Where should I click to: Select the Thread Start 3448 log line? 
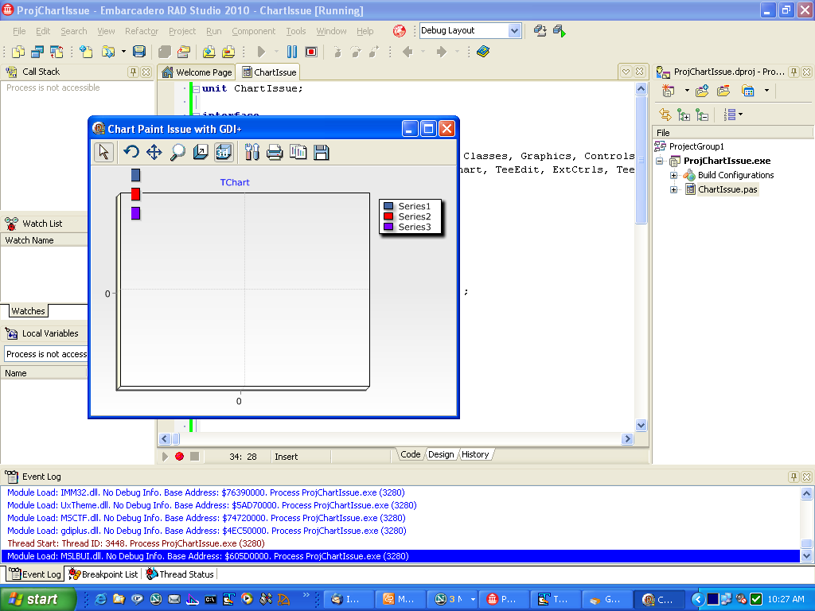pyautogui.click(x=400, y=543)
